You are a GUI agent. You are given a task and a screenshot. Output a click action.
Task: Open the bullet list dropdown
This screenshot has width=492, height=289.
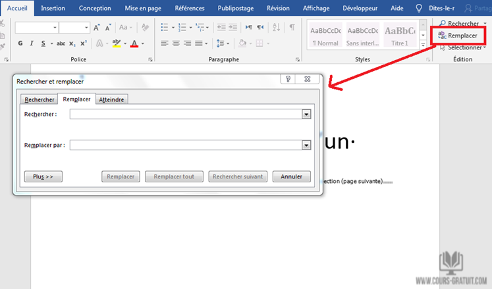[x=173, y=28]
